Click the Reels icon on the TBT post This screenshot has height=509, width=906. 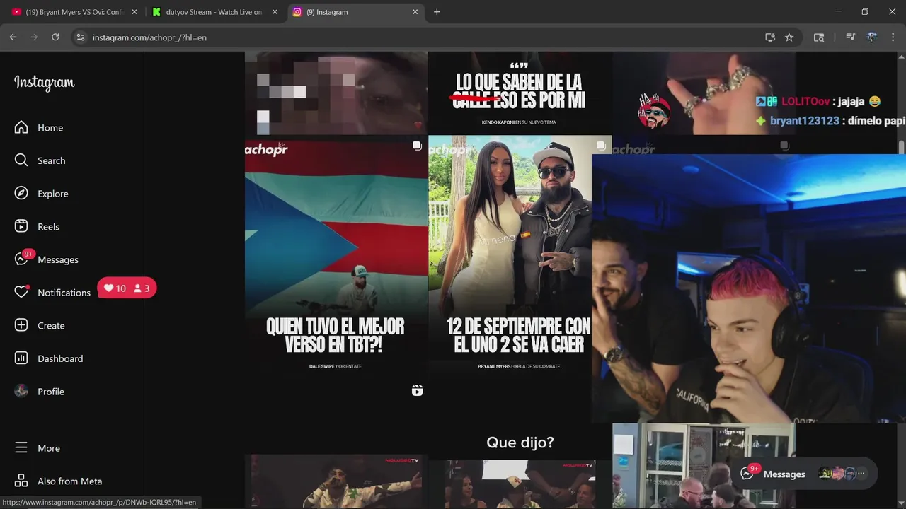pyautogui.click(x=417, y=390)
